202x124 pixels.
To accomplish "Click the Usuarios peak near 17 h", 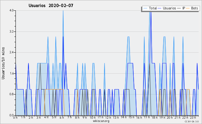I will [151, 12].
